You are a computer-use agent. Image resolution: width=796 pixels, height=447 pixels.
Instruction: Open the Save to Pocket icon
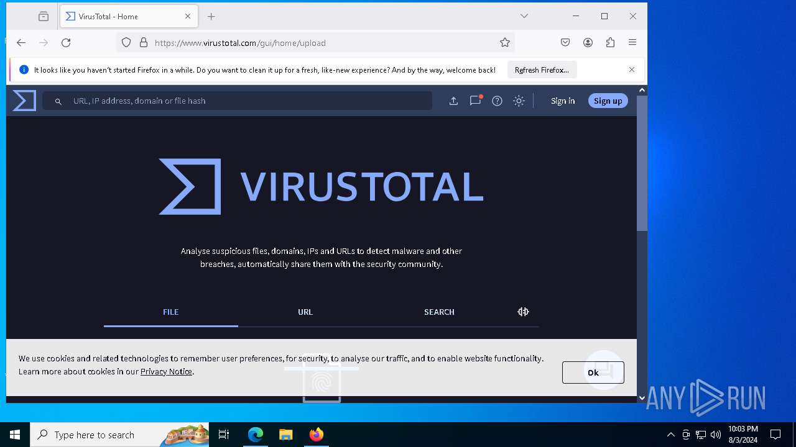pos(565,42)
